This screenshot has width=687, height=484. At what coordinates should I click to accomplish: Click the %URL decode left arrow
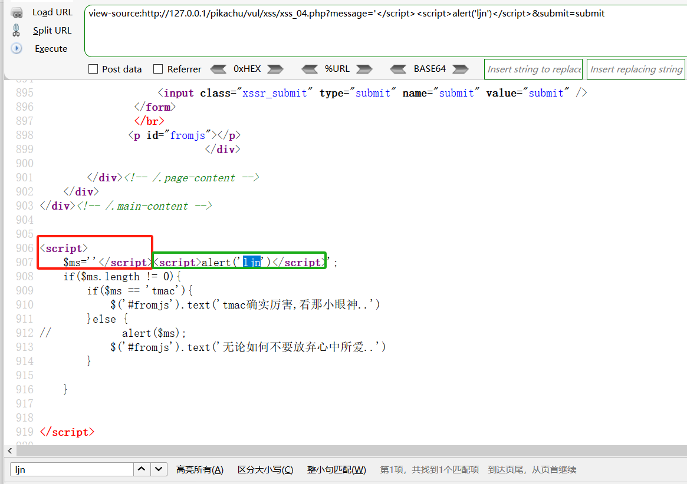pos(310,69)
